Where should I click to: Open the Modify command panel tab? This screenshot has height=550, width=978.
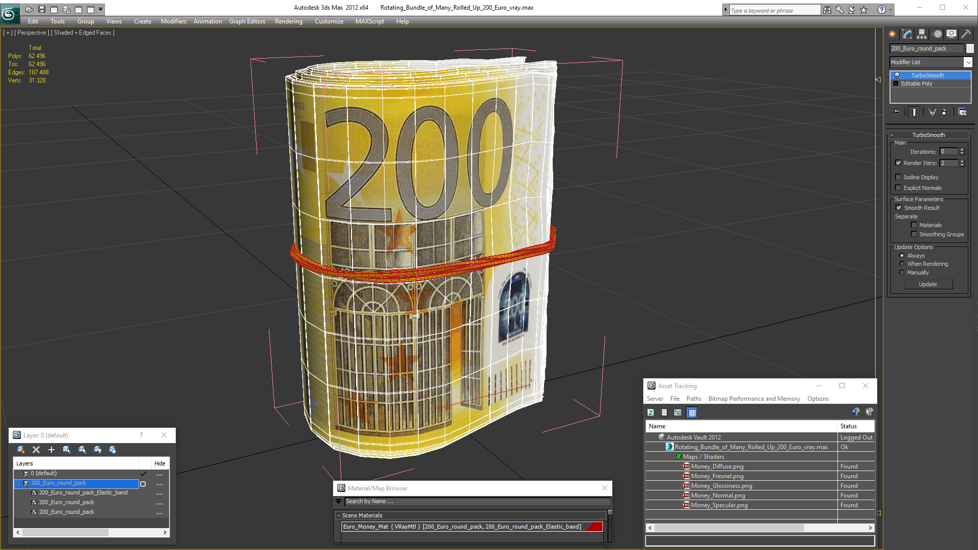pyautogui.click(x=907, y=34)
